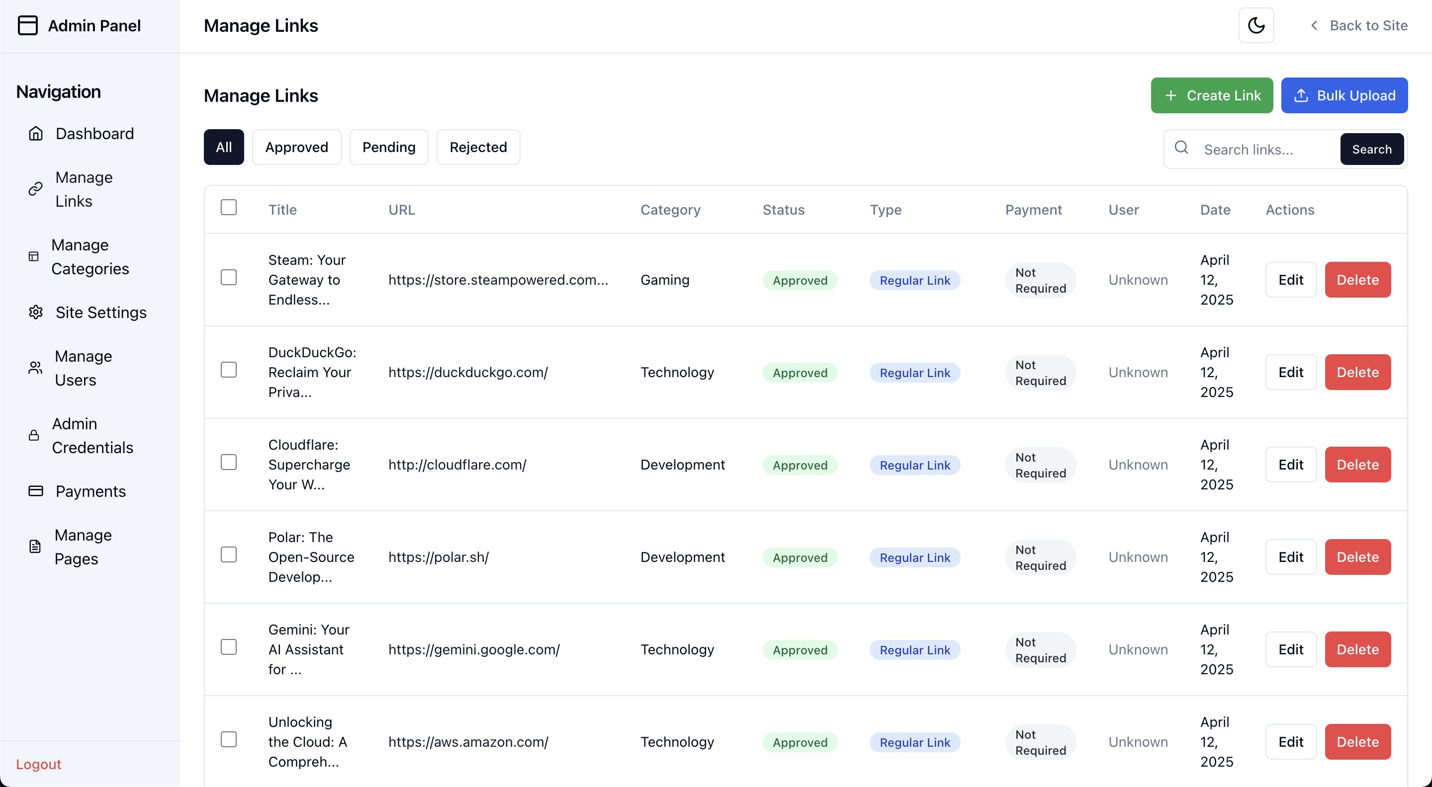Click the Dashboard home icon

36,134
